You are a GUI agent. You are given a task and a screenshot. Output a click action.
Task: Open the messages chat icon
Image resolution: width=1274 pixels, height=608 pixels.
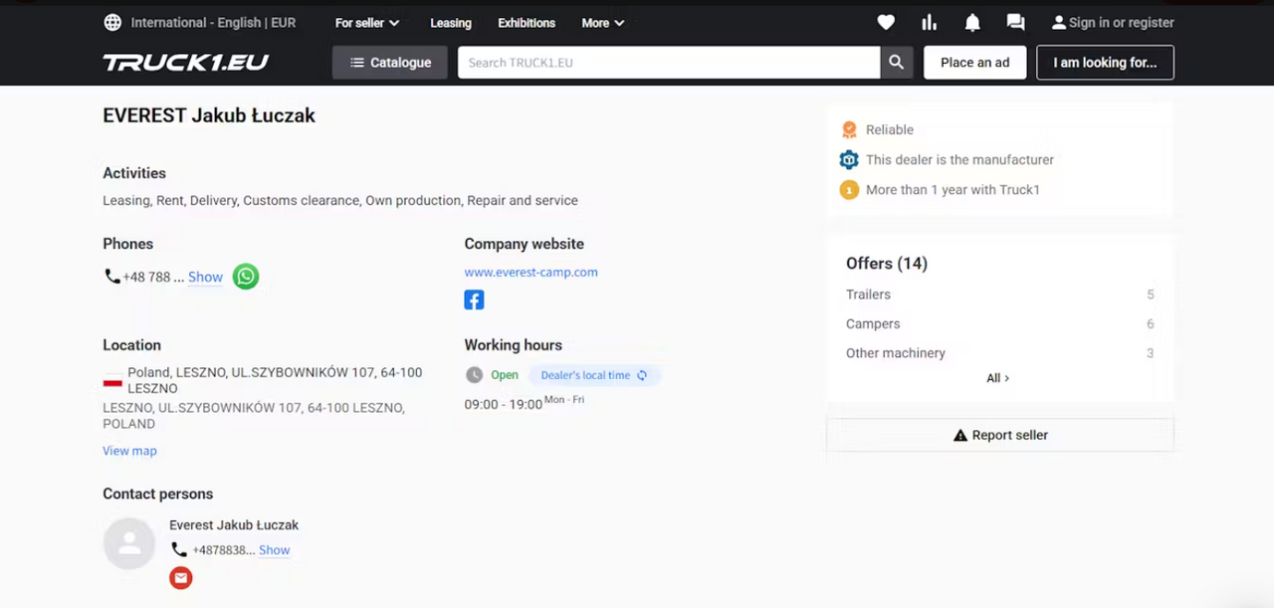pos(1015,22)
